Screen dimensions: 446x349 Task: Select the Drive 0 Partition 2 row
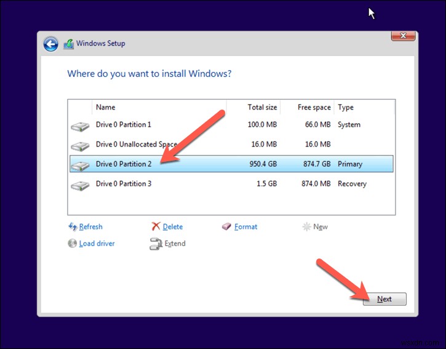tap(231, 164)
